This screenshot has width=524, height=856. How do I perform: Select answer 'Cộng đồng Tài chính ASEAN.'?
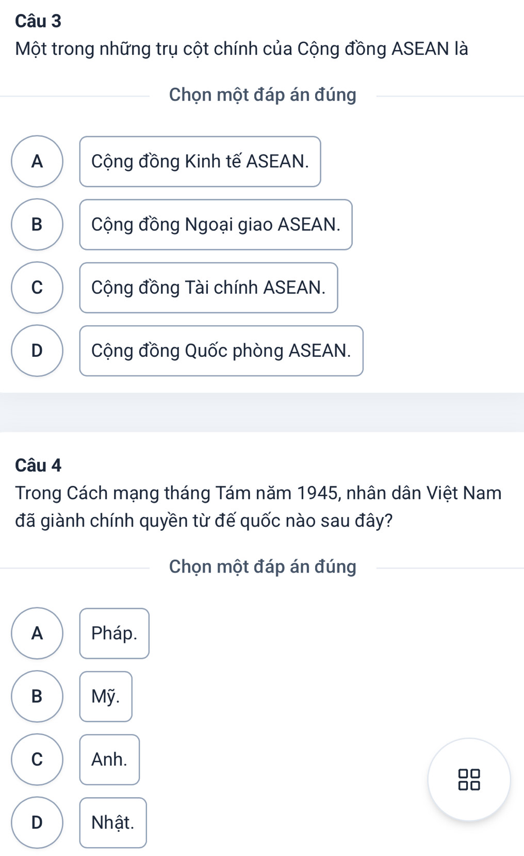(208, 288)
